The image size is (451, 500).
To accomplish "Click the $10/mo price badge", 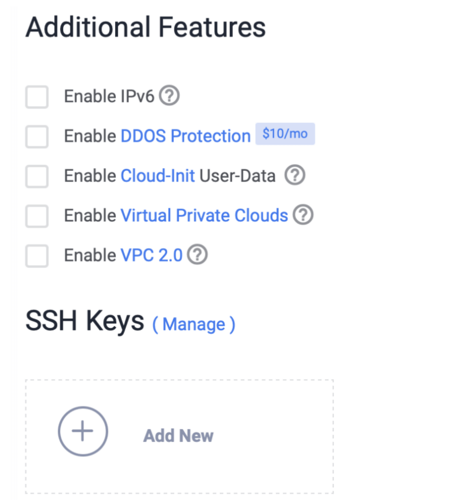I will coord(285,134).
